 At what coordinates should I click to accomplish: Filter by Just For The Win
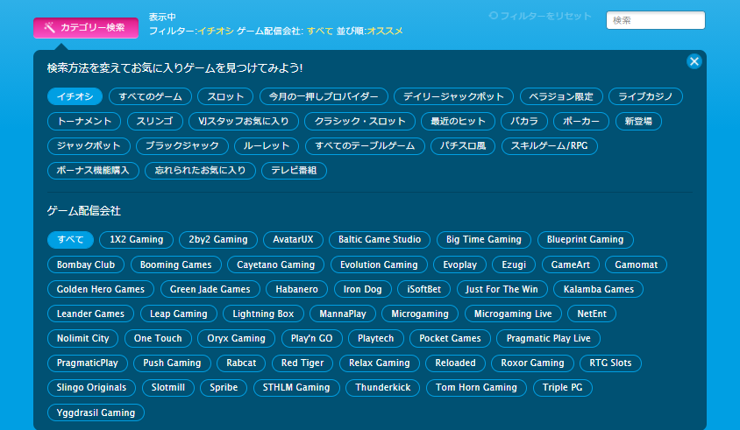click(502, 289)
